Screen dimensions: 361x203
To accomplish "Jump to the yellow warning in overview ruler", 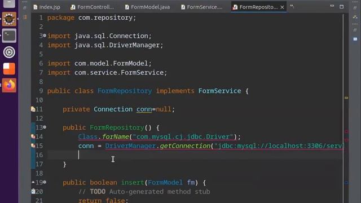I will [x=346, y=98].
